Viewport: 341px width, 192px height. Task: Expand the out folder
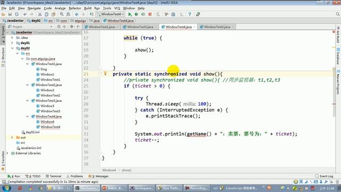click(12, 138)
